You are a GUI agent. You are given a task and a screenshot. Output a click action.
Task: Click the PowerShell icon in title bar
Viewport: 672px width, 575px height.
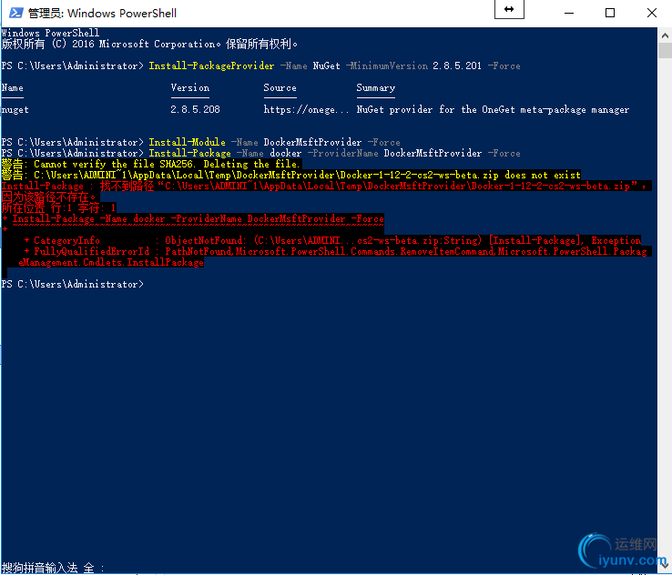(16, 13)
